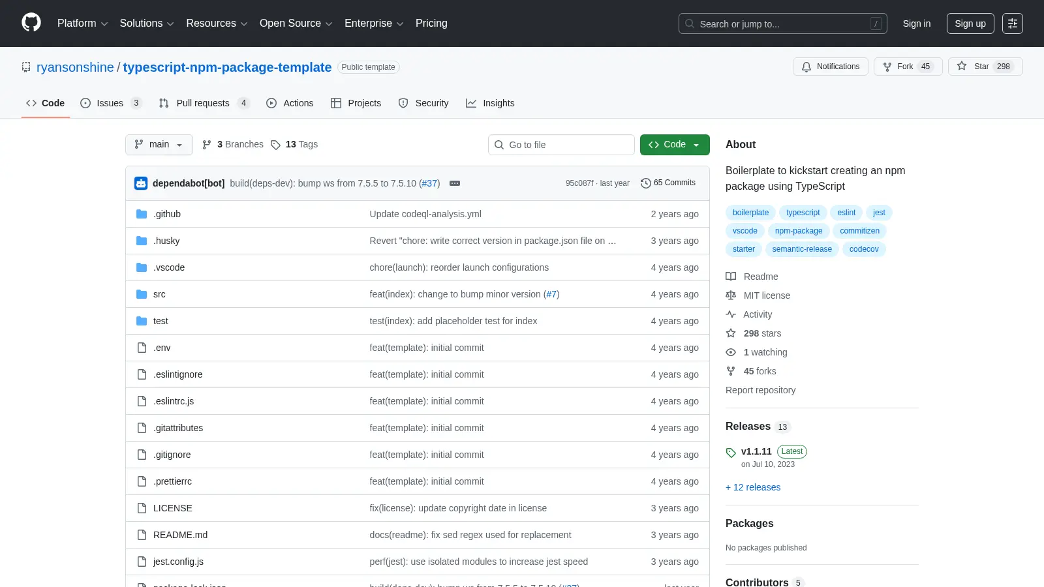Click the jest.config.js file icon

point(142,562)
